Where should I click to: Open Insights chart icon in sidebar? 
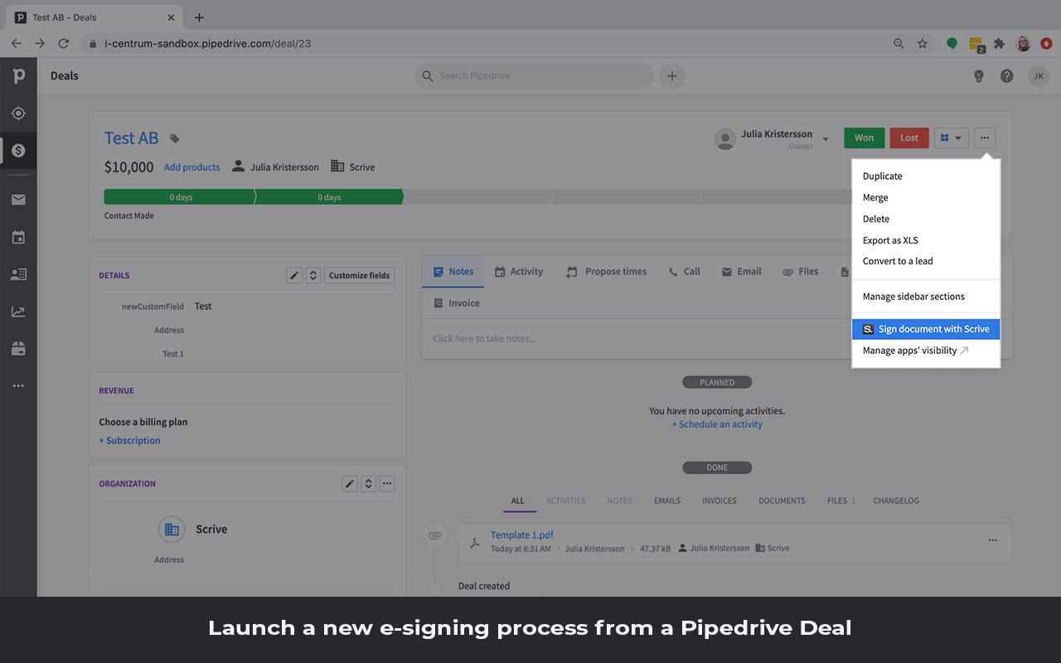(18, 312)
